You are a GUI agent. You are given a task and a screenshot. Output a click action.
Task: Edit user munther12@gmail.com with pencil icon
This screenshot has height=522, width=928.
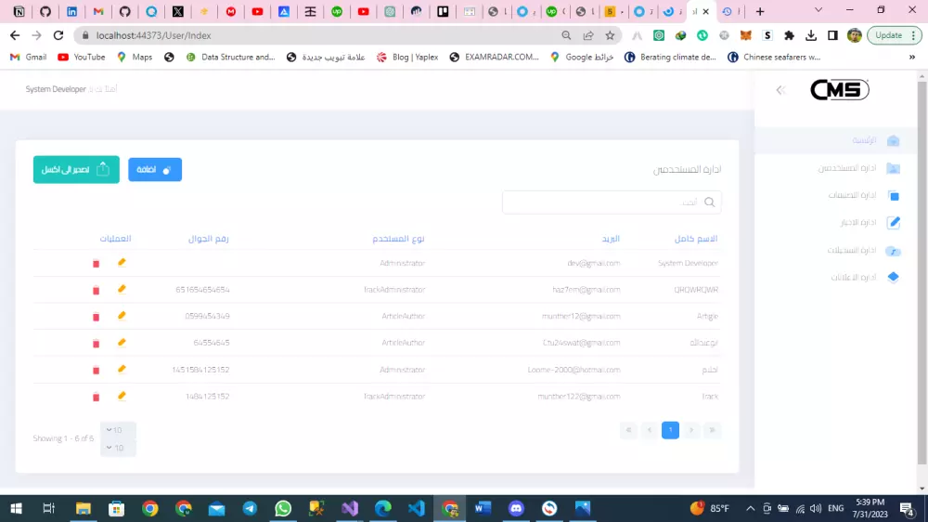pyautogui.click(x=122, y=316)
